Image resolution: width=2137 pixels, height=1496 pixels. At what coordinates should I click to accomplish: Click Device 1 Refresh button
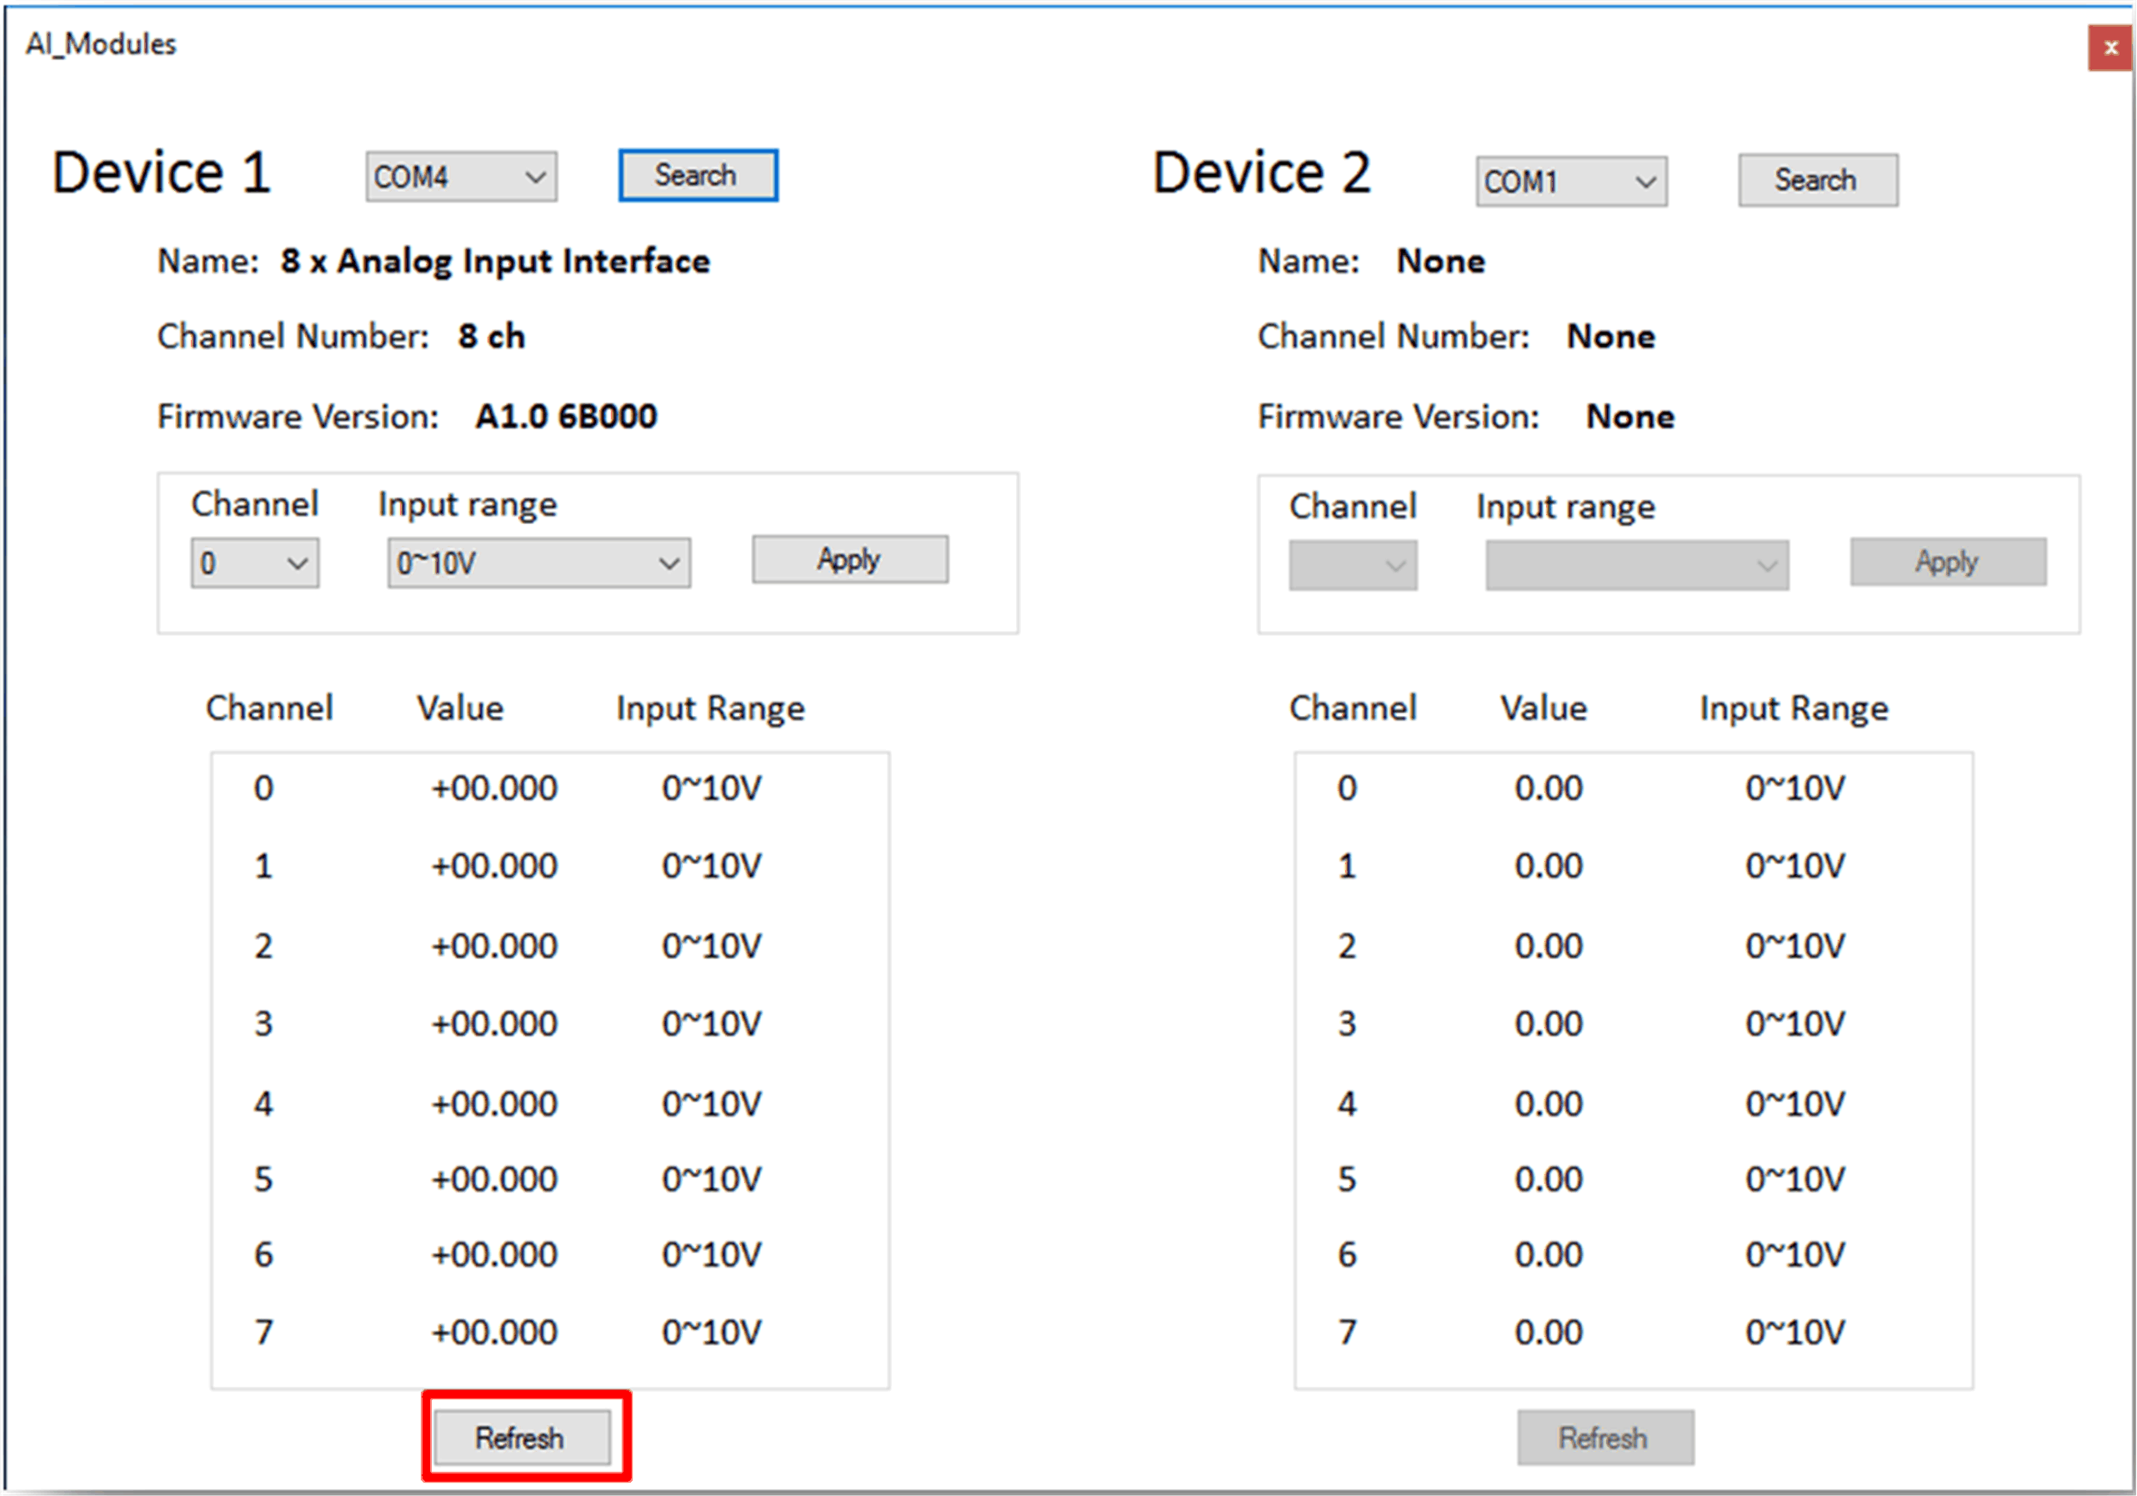tap(521, 1438)
